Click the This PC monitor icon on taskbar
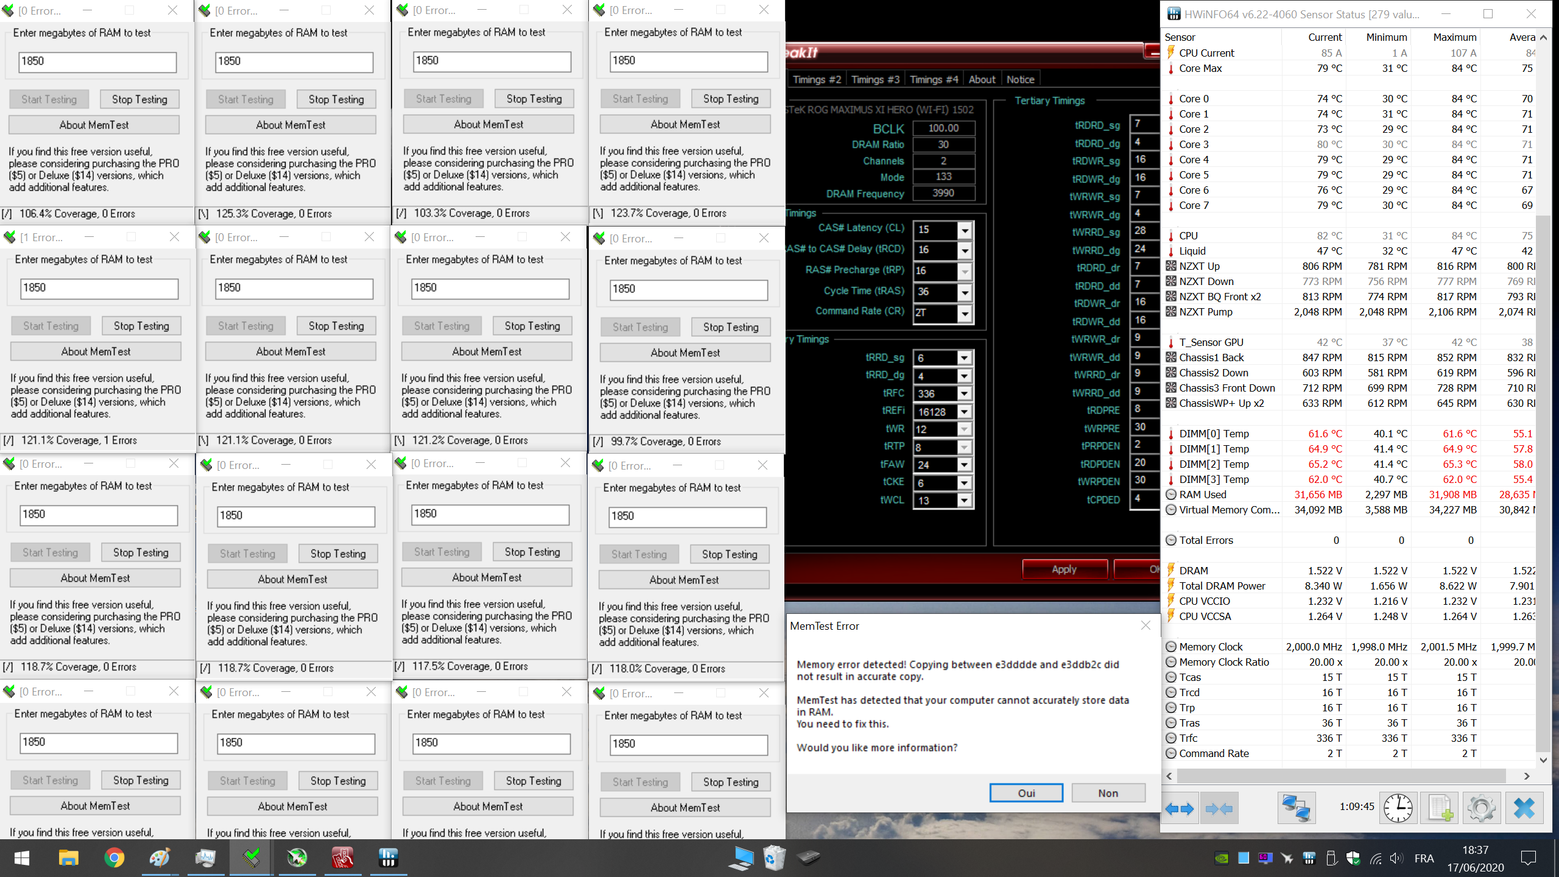The height and width of the screenshot is (877, 1559). 742,858
